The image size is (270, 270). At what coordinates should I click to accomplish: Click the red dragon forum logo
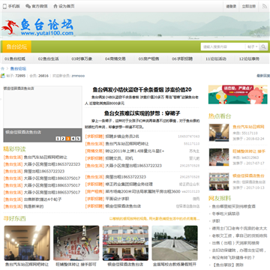(10, 28)
